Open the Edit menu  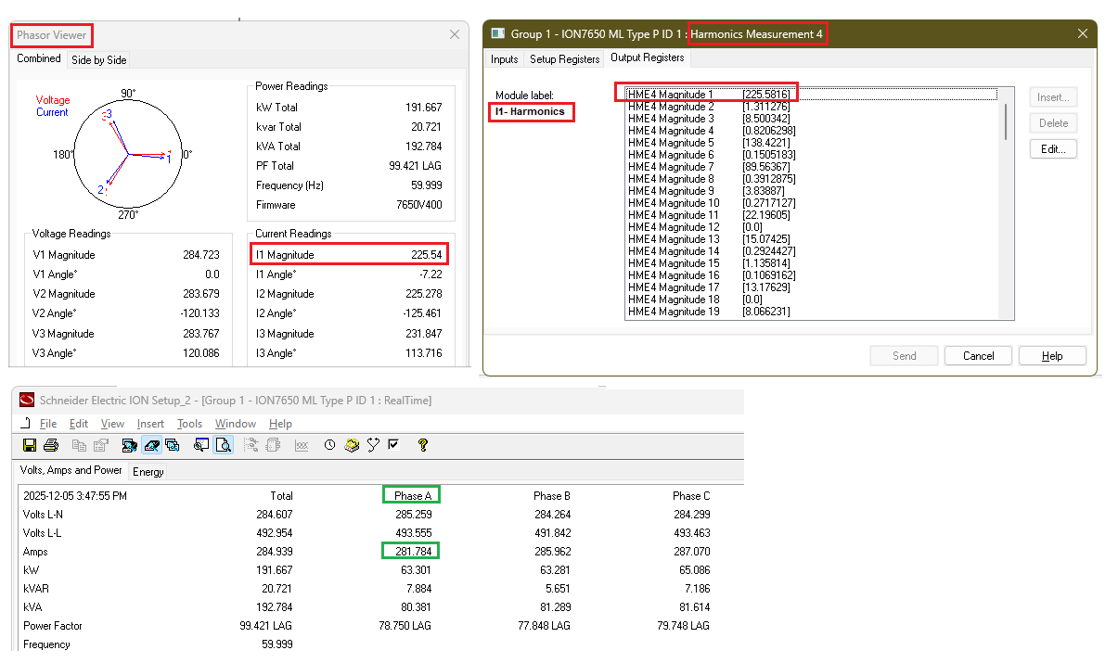pyautogui.click(x=78, y=424)
